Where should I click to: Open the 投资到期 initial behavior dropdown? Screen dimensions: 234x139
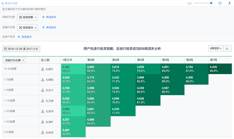28,17
